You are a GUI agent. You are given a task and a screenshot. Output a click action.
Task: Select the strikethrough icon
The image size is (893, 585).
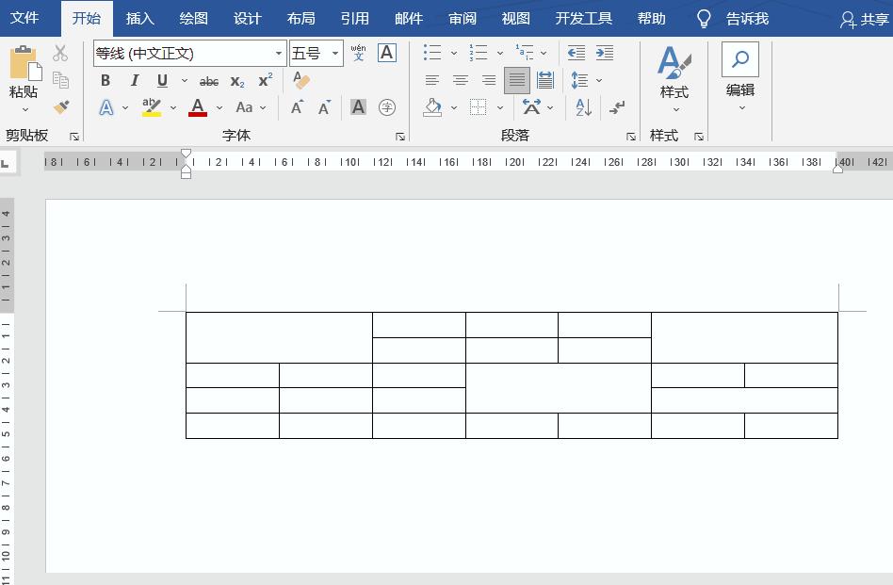click(209, 81)
